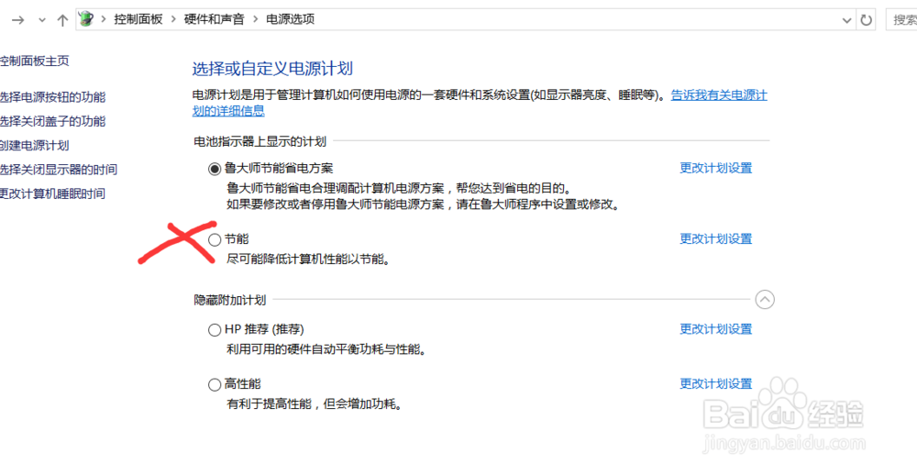Open 选择关闭盖子的功能 link
Viewport: 917px width, 475px height.
tap(53, 122)
